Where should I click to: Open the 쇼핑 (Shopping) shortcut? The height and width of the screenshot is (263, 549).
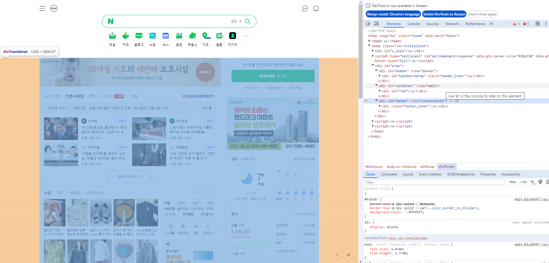pyautogui.click(x=152, y=39)
